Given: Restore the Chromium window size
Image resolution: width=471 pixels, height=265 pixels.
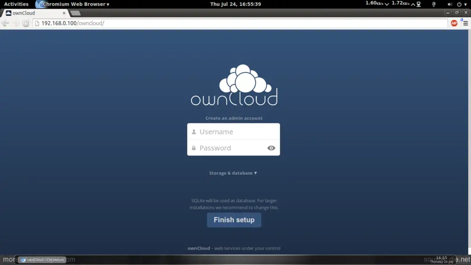Looking at the screenshot, I should [457, 12].
